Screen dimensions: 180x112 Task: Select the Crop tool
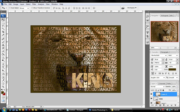(x=3, y=32)
